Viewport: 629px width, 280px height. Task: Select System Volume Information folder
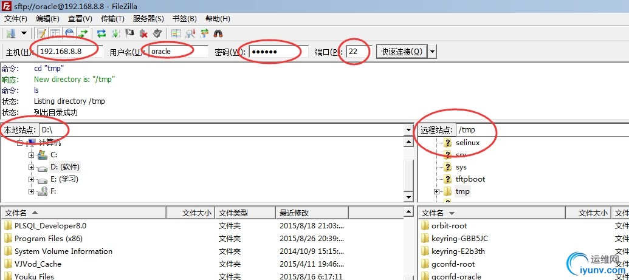(63, 251)
